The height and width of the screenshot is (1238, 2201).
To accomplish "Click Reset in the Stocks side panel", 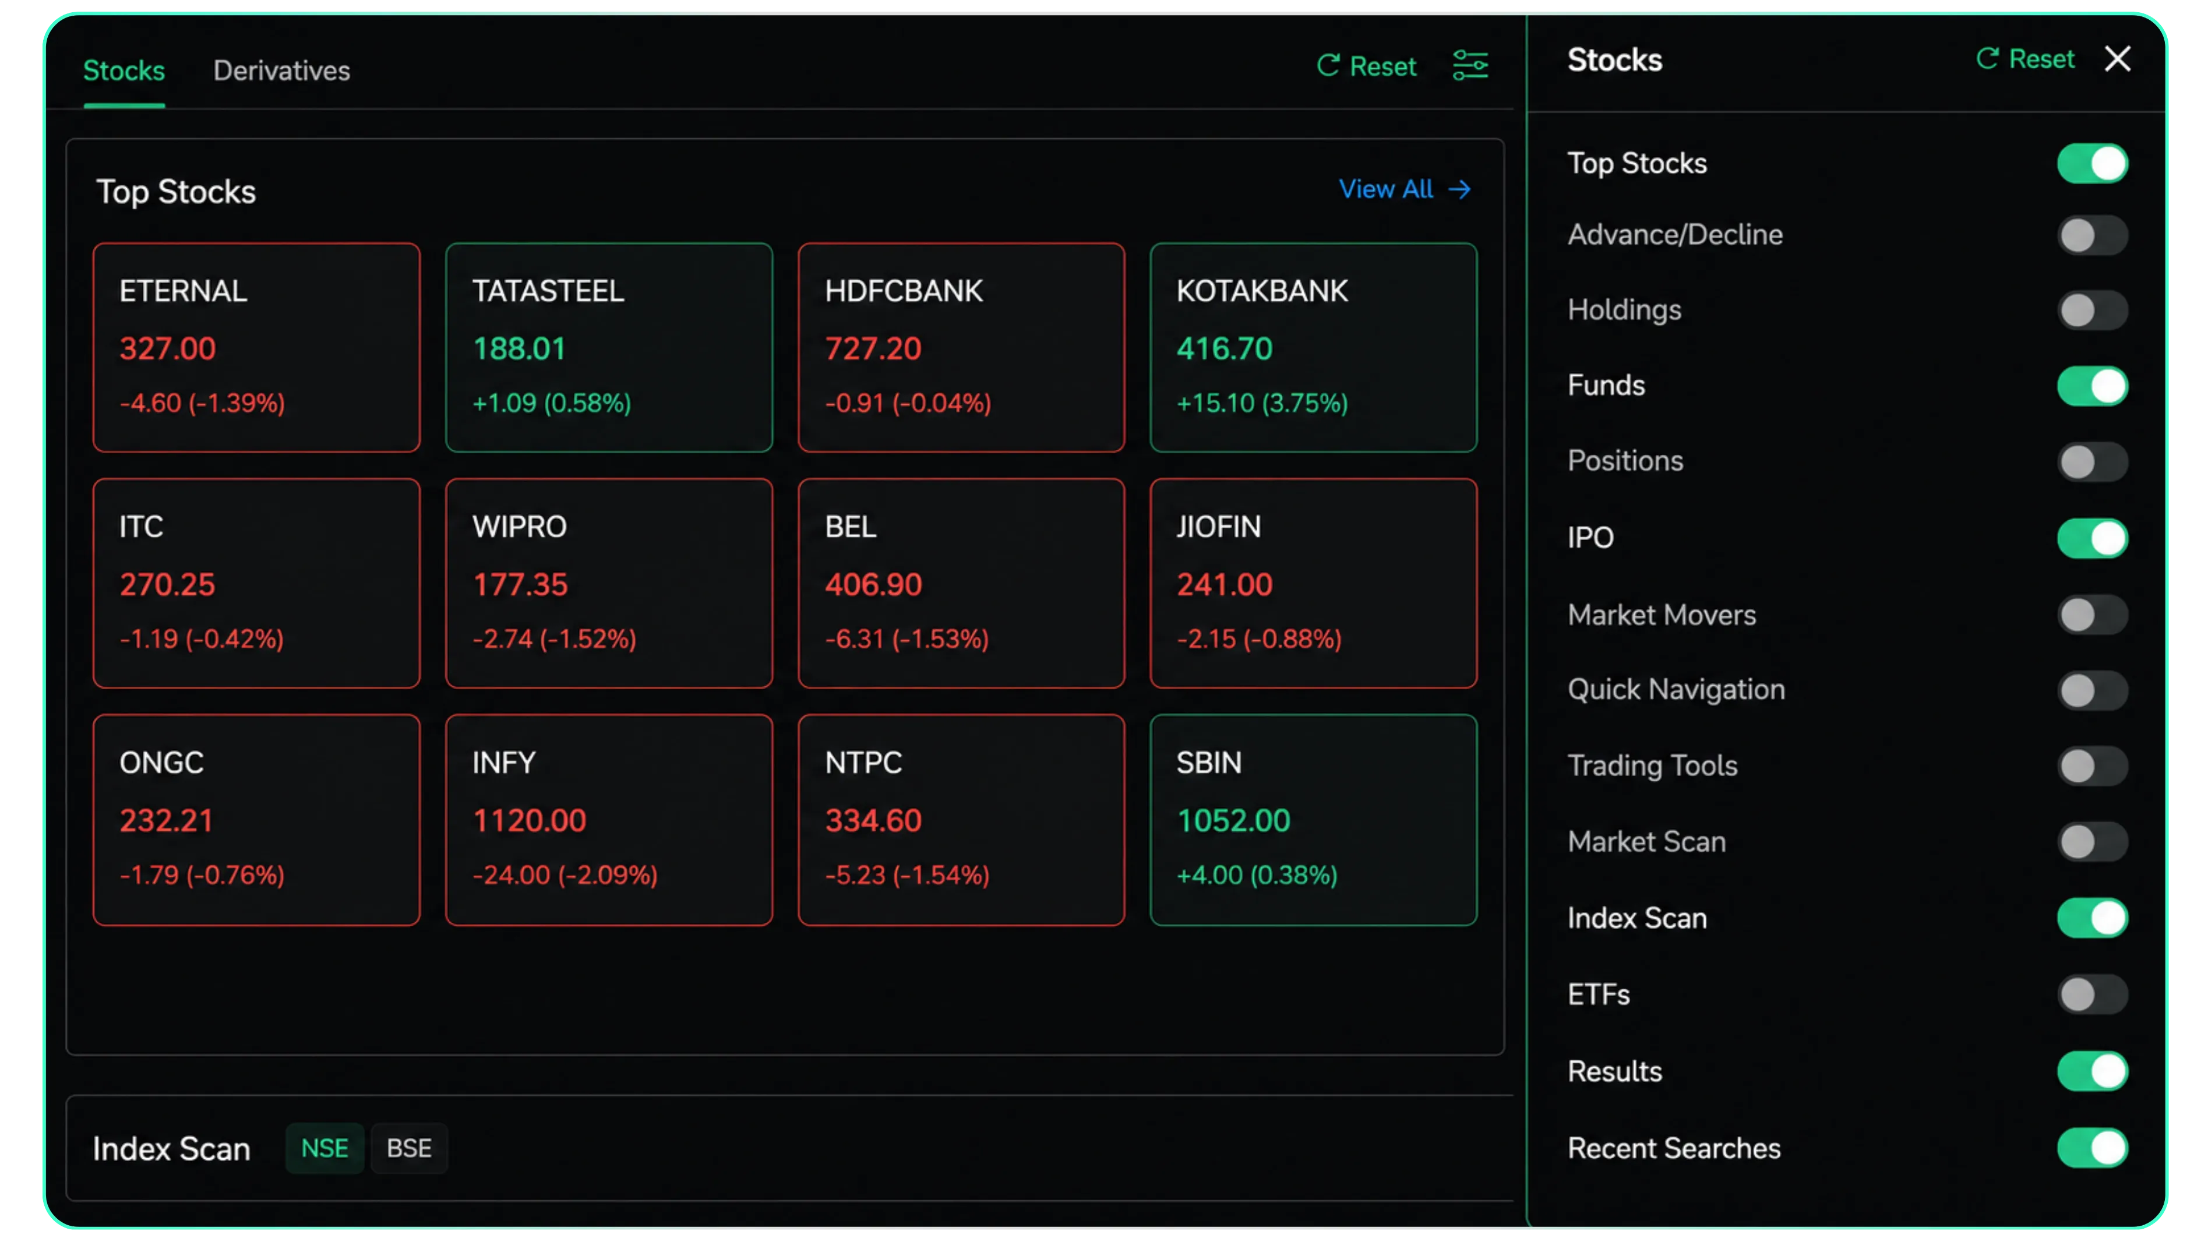I will (2025, 59).
